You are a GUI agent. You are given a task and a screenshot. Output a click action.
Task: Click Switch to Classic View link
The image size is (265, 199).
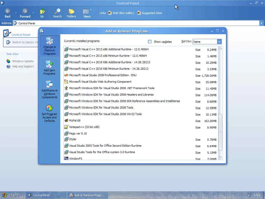25,42
